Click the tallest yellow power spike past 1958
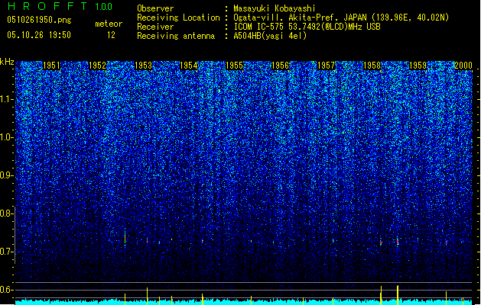Image resolution: width=481 pixels, height=305 pixels. tap(398, 295)
